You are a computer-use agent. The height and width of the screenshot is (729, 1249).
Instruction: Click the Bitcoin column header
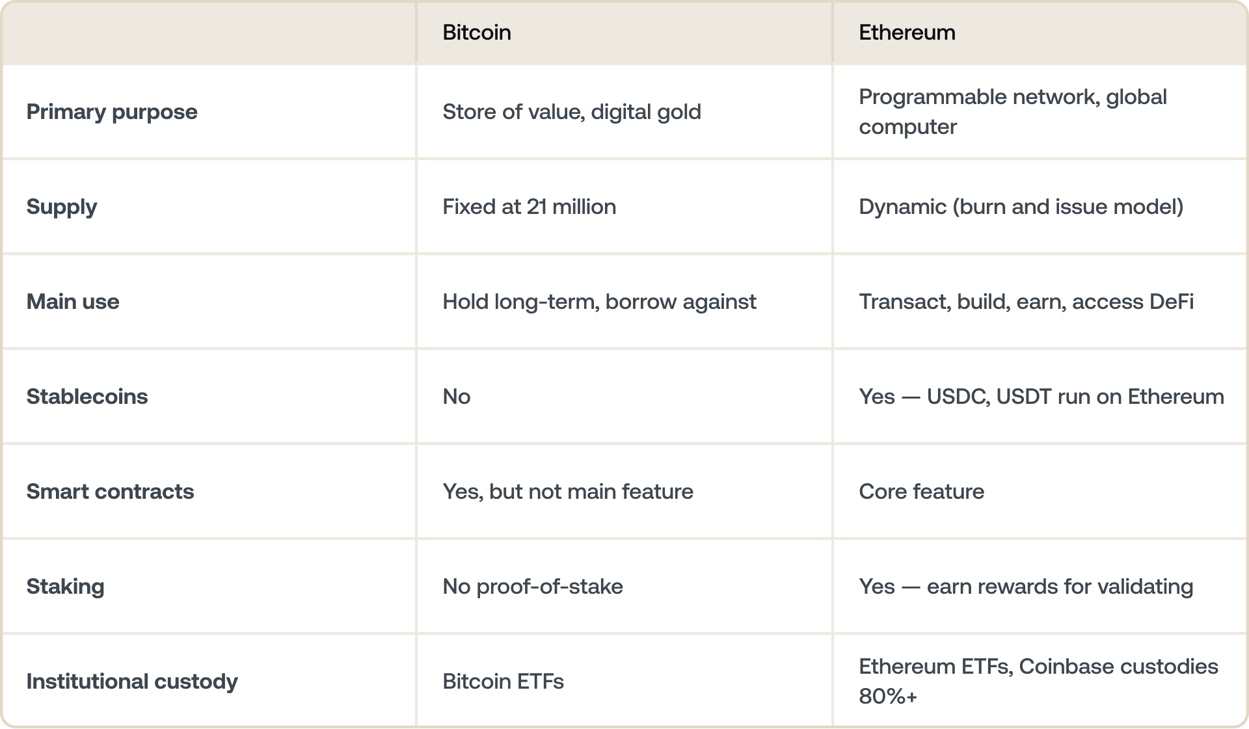[x=477, y=33]
